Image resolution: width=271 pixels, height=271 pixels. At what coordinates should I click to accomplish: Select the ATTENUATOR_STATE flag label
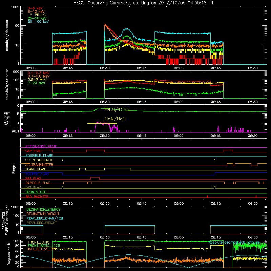41,146
